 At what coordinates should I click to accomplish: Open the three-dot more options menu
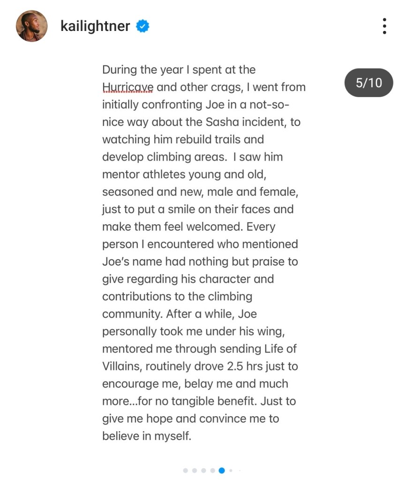[x=384, y=26]
